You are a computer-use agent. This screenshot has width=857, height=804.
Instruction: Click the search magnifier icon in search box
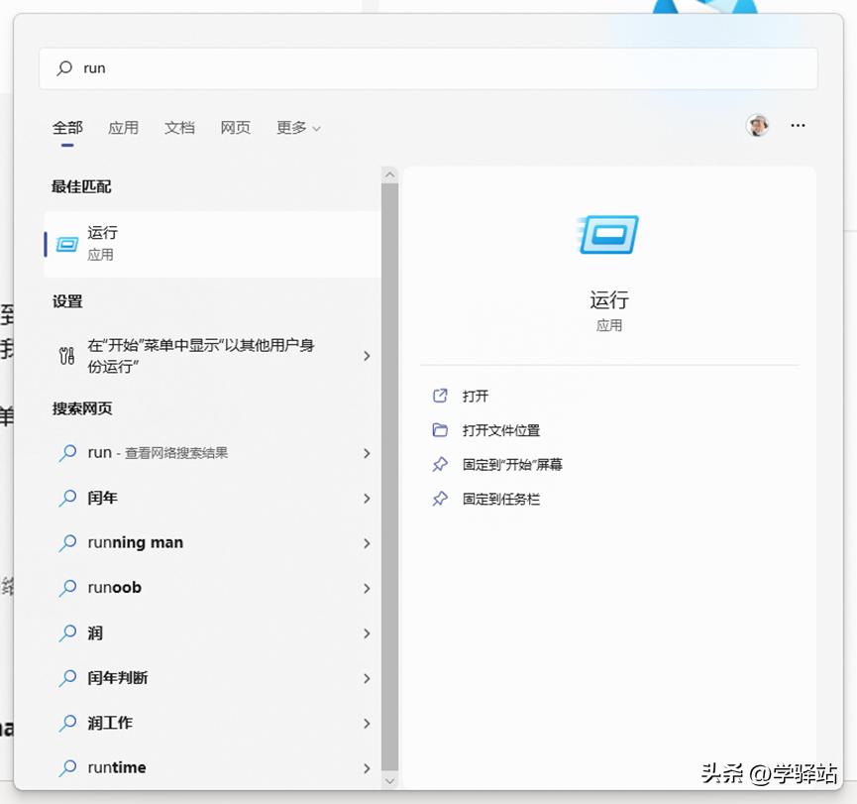tap(61, 67)
